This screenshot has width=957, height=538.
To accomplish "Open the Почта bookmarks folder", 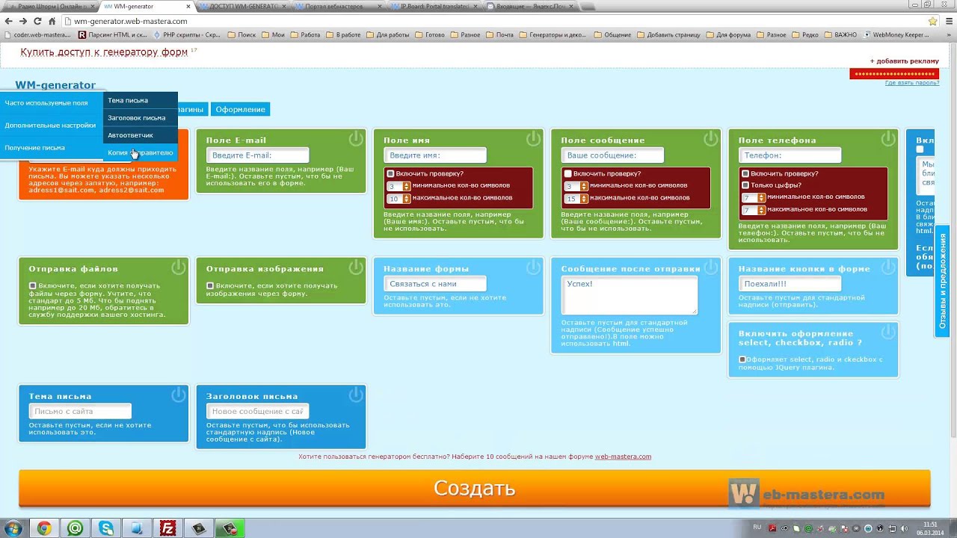I will [x=500, y=34].
